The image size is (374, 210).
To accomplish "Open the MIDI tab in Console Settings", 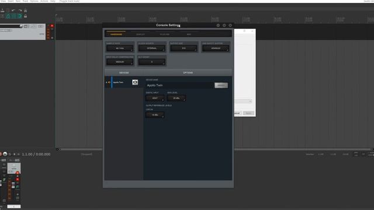I will pyautogui.click(x=189, y=34).
